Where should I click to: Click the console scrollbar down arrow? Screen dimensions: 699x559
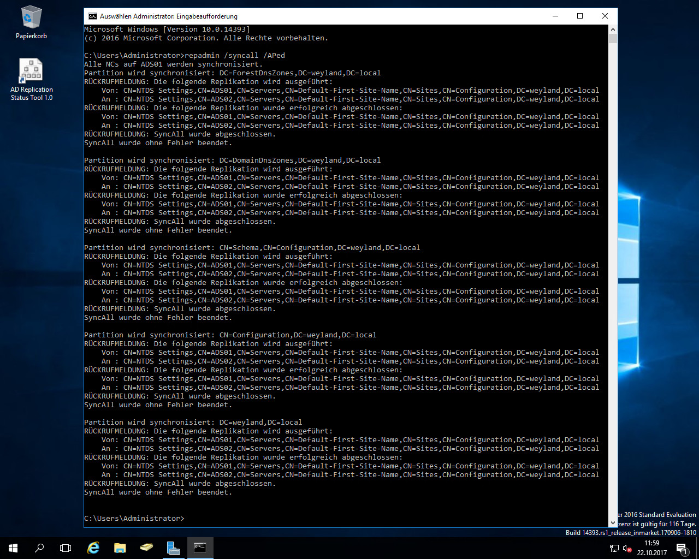613,522
